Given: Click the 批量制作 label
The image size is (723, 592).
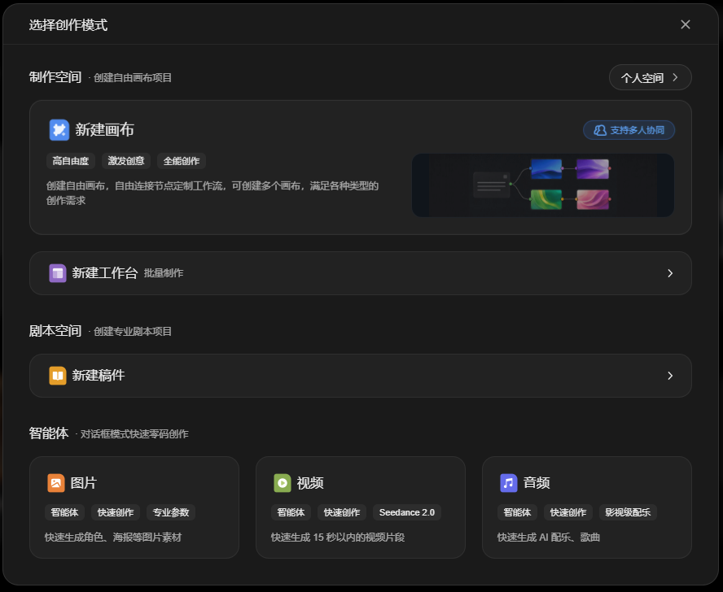Looking at the screenshot, I should [x=164, y=273].
